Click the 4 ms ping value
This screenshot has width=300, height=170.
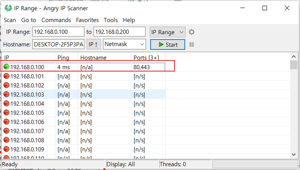63,67
